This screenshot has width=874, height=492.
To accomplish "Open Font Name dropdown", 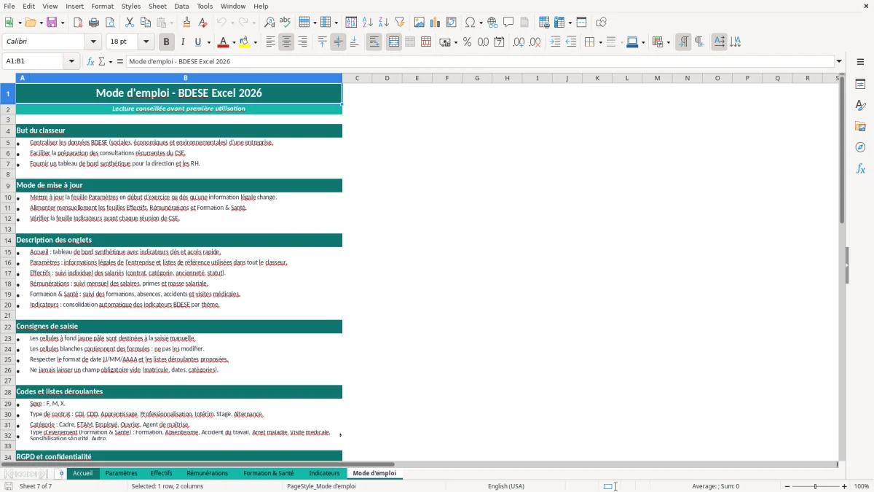I will click(93, 42).
